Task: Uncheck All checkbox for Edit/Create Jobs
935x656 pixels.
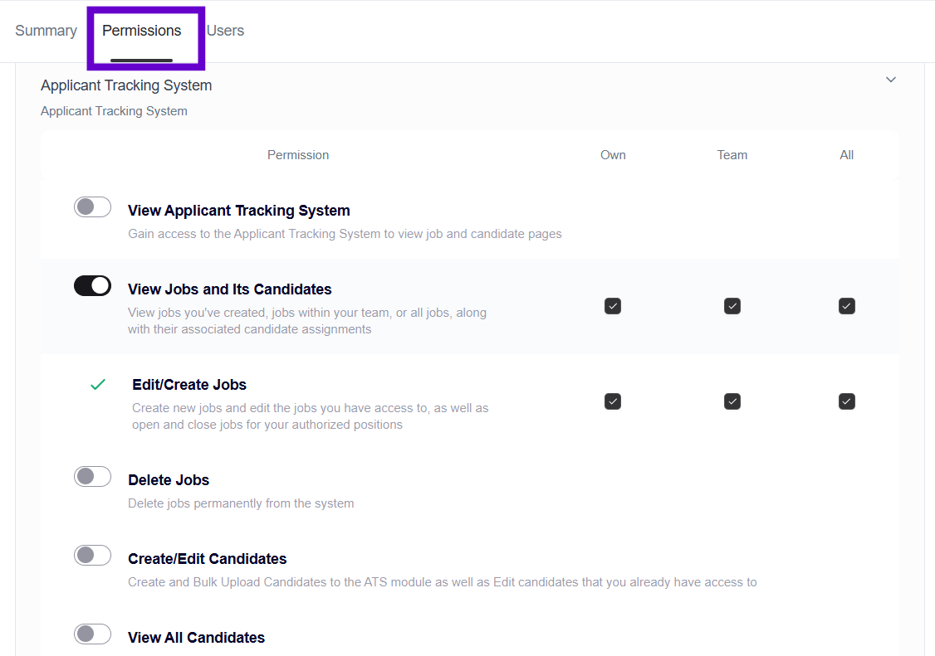Action: [x=846, y=401]
